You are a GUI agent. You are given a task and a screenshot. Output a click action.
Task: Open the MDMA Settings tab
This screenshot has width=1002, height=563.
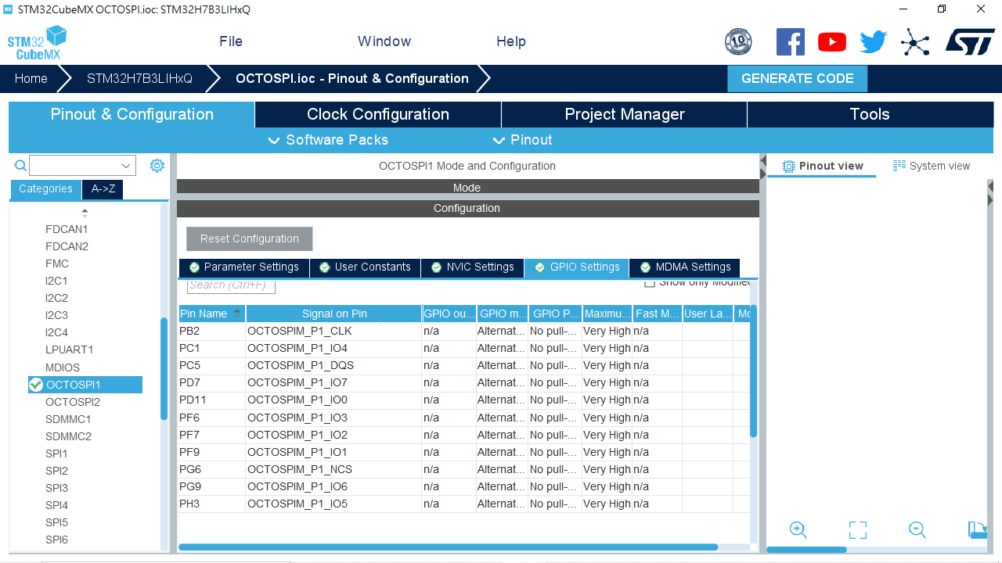pos(685,267)
